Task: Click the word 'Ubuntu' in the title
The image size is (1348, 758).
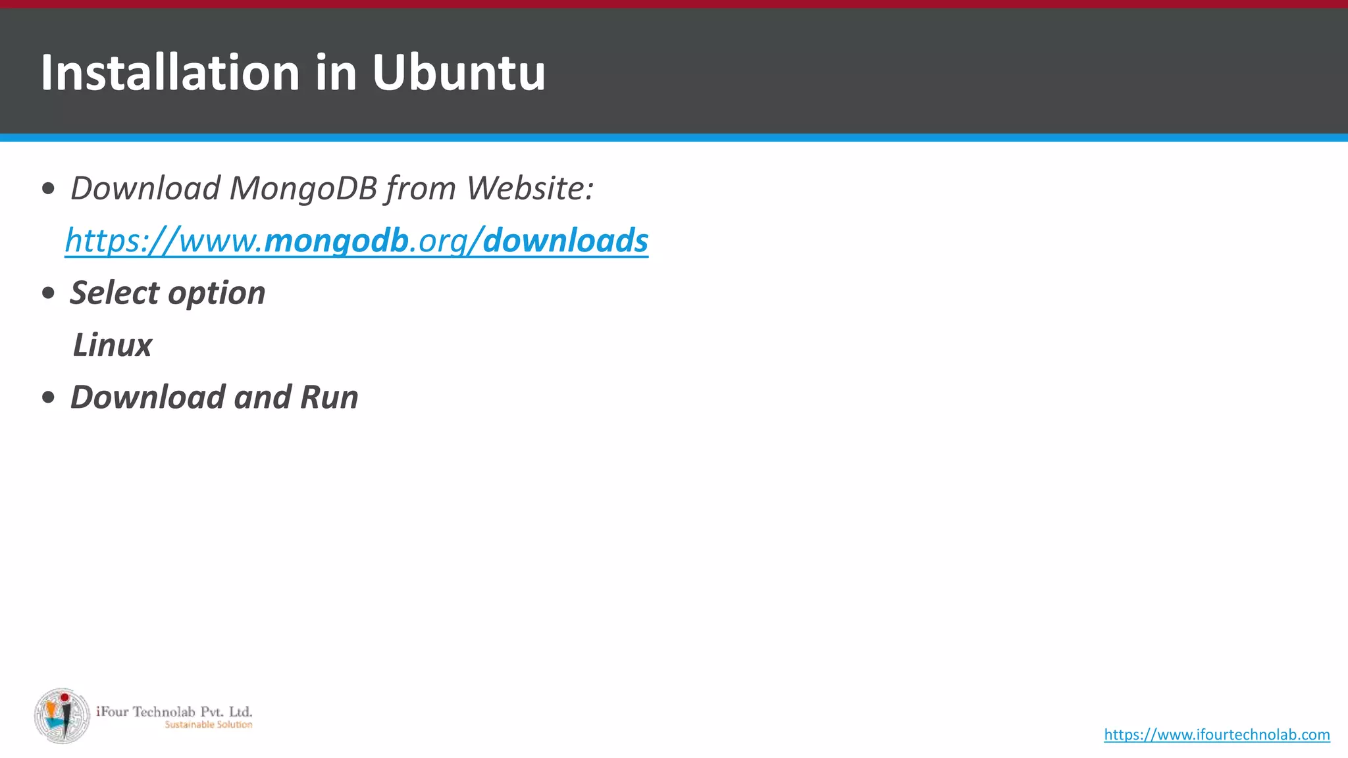Action: pyautogui.click(x=459, y=72)
